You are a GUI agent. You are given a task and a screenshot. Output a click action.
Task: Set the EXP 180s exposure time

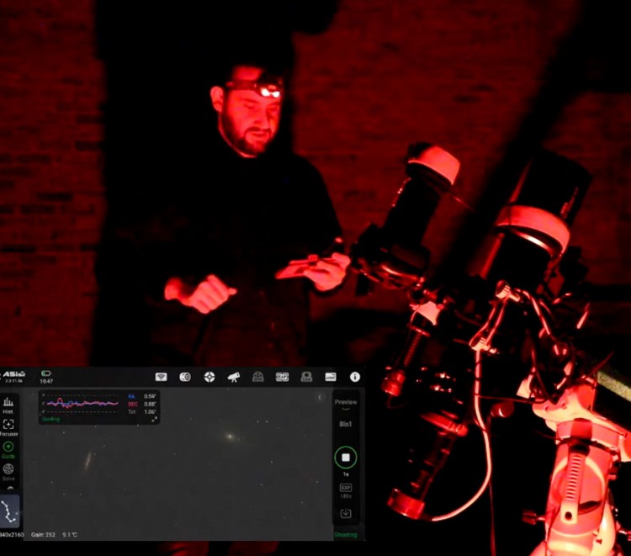pyautogui.click(x=346, y=490)
